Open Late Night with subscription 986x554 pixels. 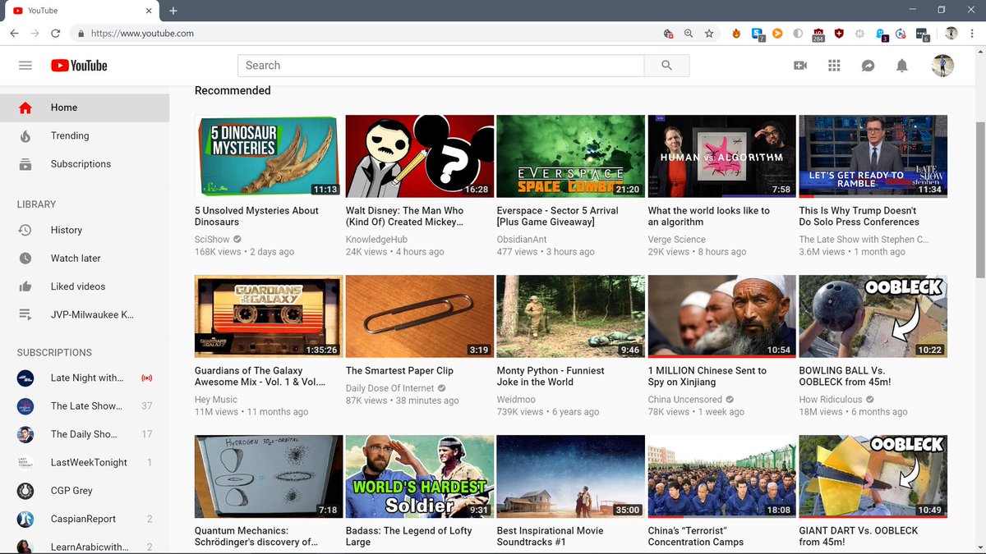tap(85, 378)
